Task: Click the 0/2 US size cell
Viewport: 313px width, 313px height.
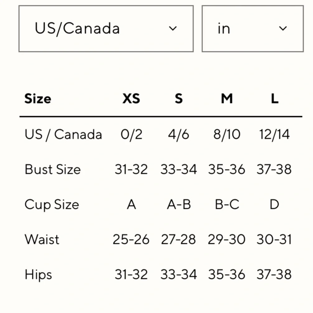Action: click(131, 134)
